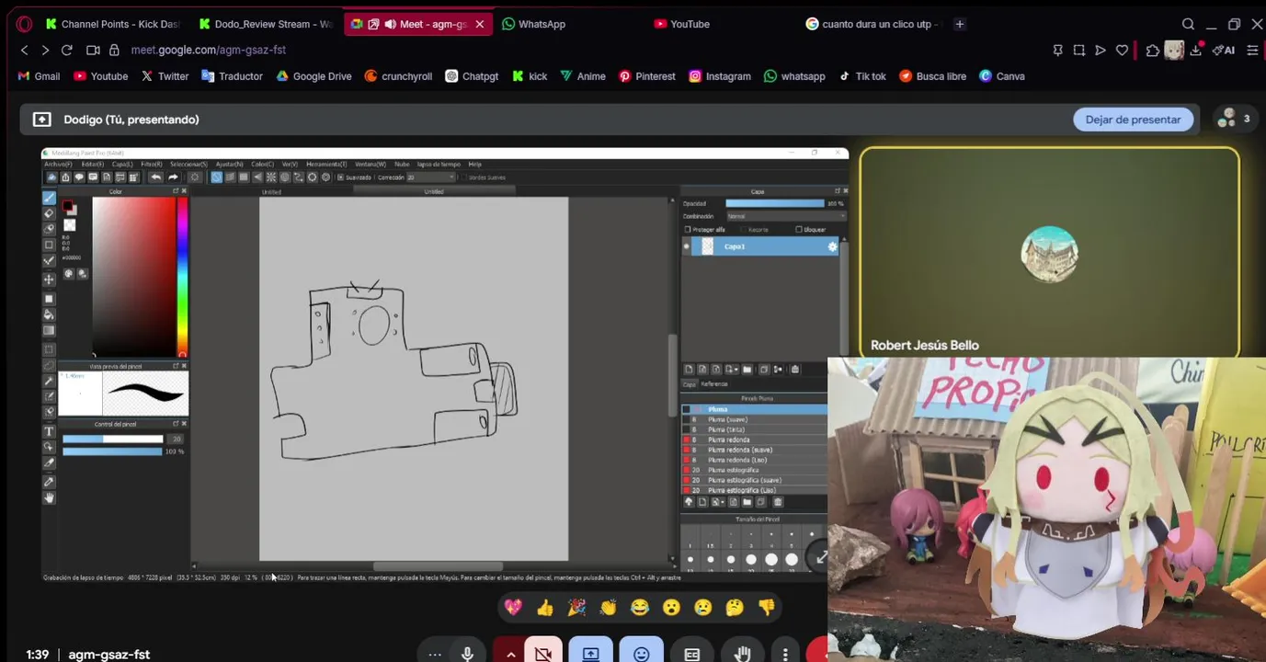Select the Brush tool in MediBang

tap(49, 198)
